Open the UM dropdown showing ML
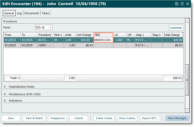The image size is (195, 127). [x=132, y=40]
